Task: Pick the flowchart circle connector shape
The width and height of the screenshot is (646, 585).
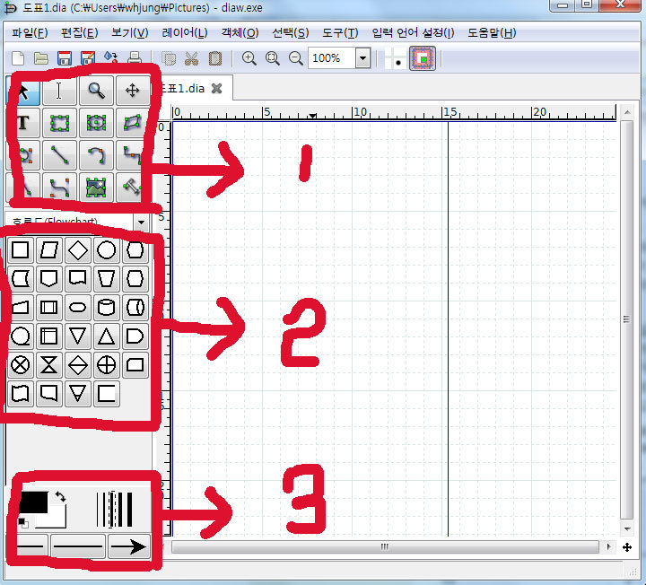Action: point(106,250)
